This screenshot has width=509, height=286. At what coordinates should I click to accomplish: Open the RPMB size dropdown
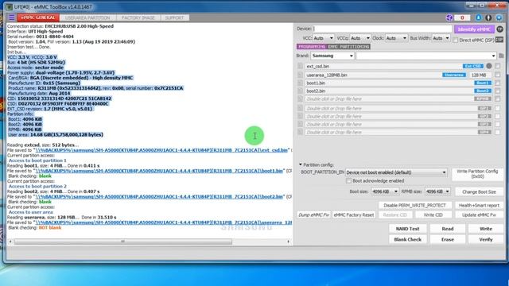(x=438, y=191)
